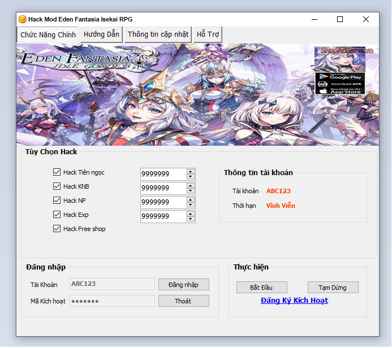The height and width of the screenshot is (348, 392).
Task: Close the Hack Mod window
Action: (x=366, y=19)
